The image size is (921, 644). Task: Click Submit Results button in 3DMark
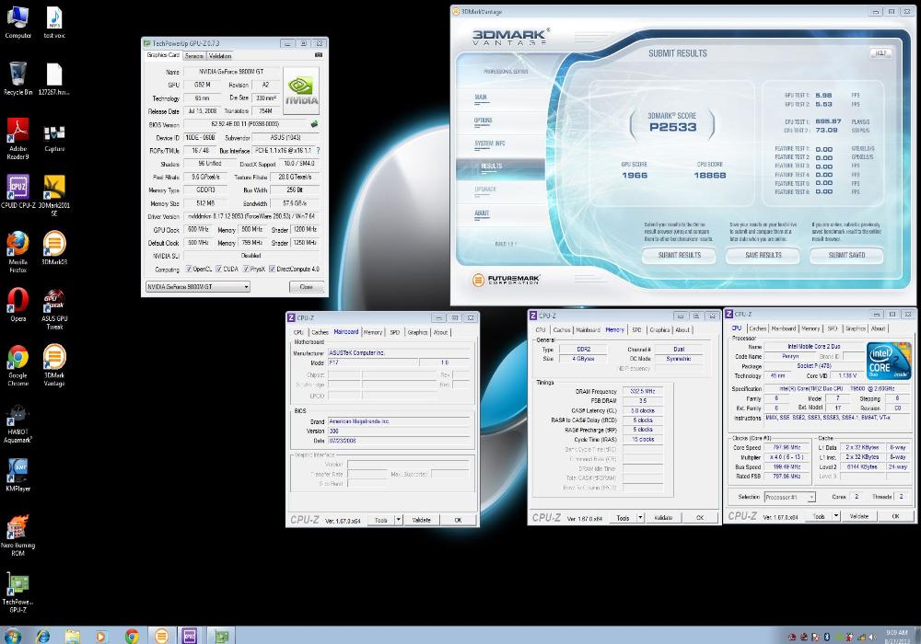pyautogui.click(x=679, y=255)
